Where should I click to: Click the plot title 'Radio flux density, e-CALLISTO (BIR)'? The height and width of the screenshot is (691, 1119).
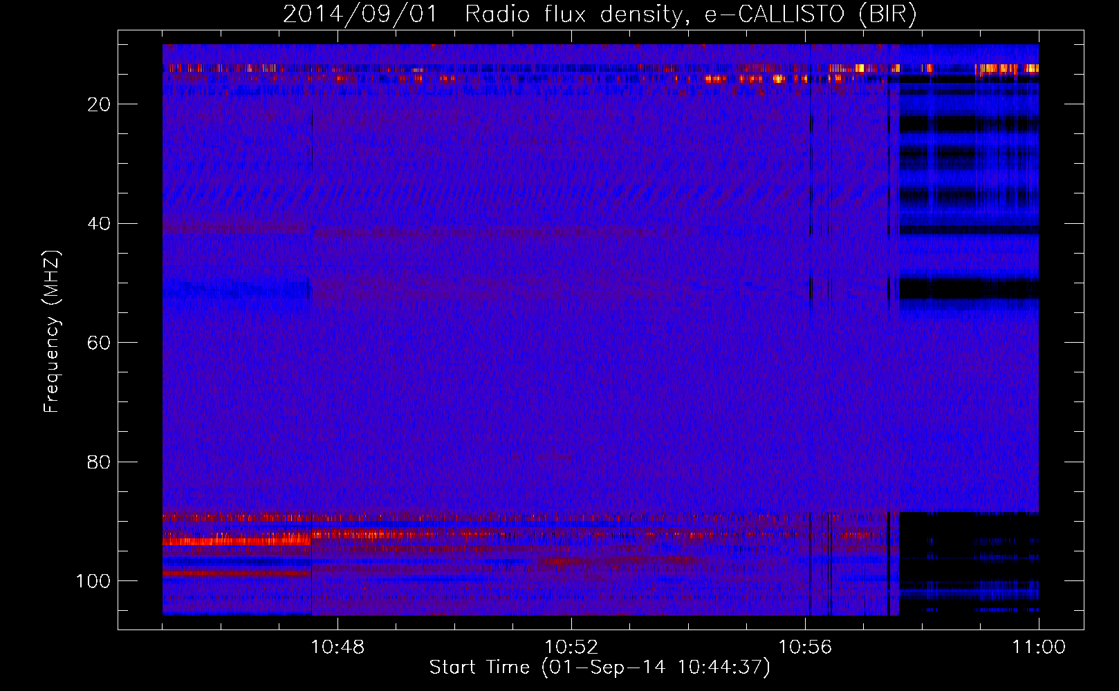pos(690,15)
